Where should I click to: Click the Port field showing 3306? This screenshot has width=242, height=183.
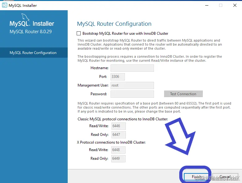click(118, 77)
